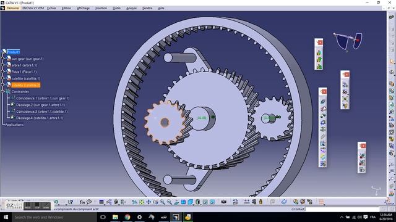
Task: Collapse the Contraintes node
Action: click(x=2, y=92)
